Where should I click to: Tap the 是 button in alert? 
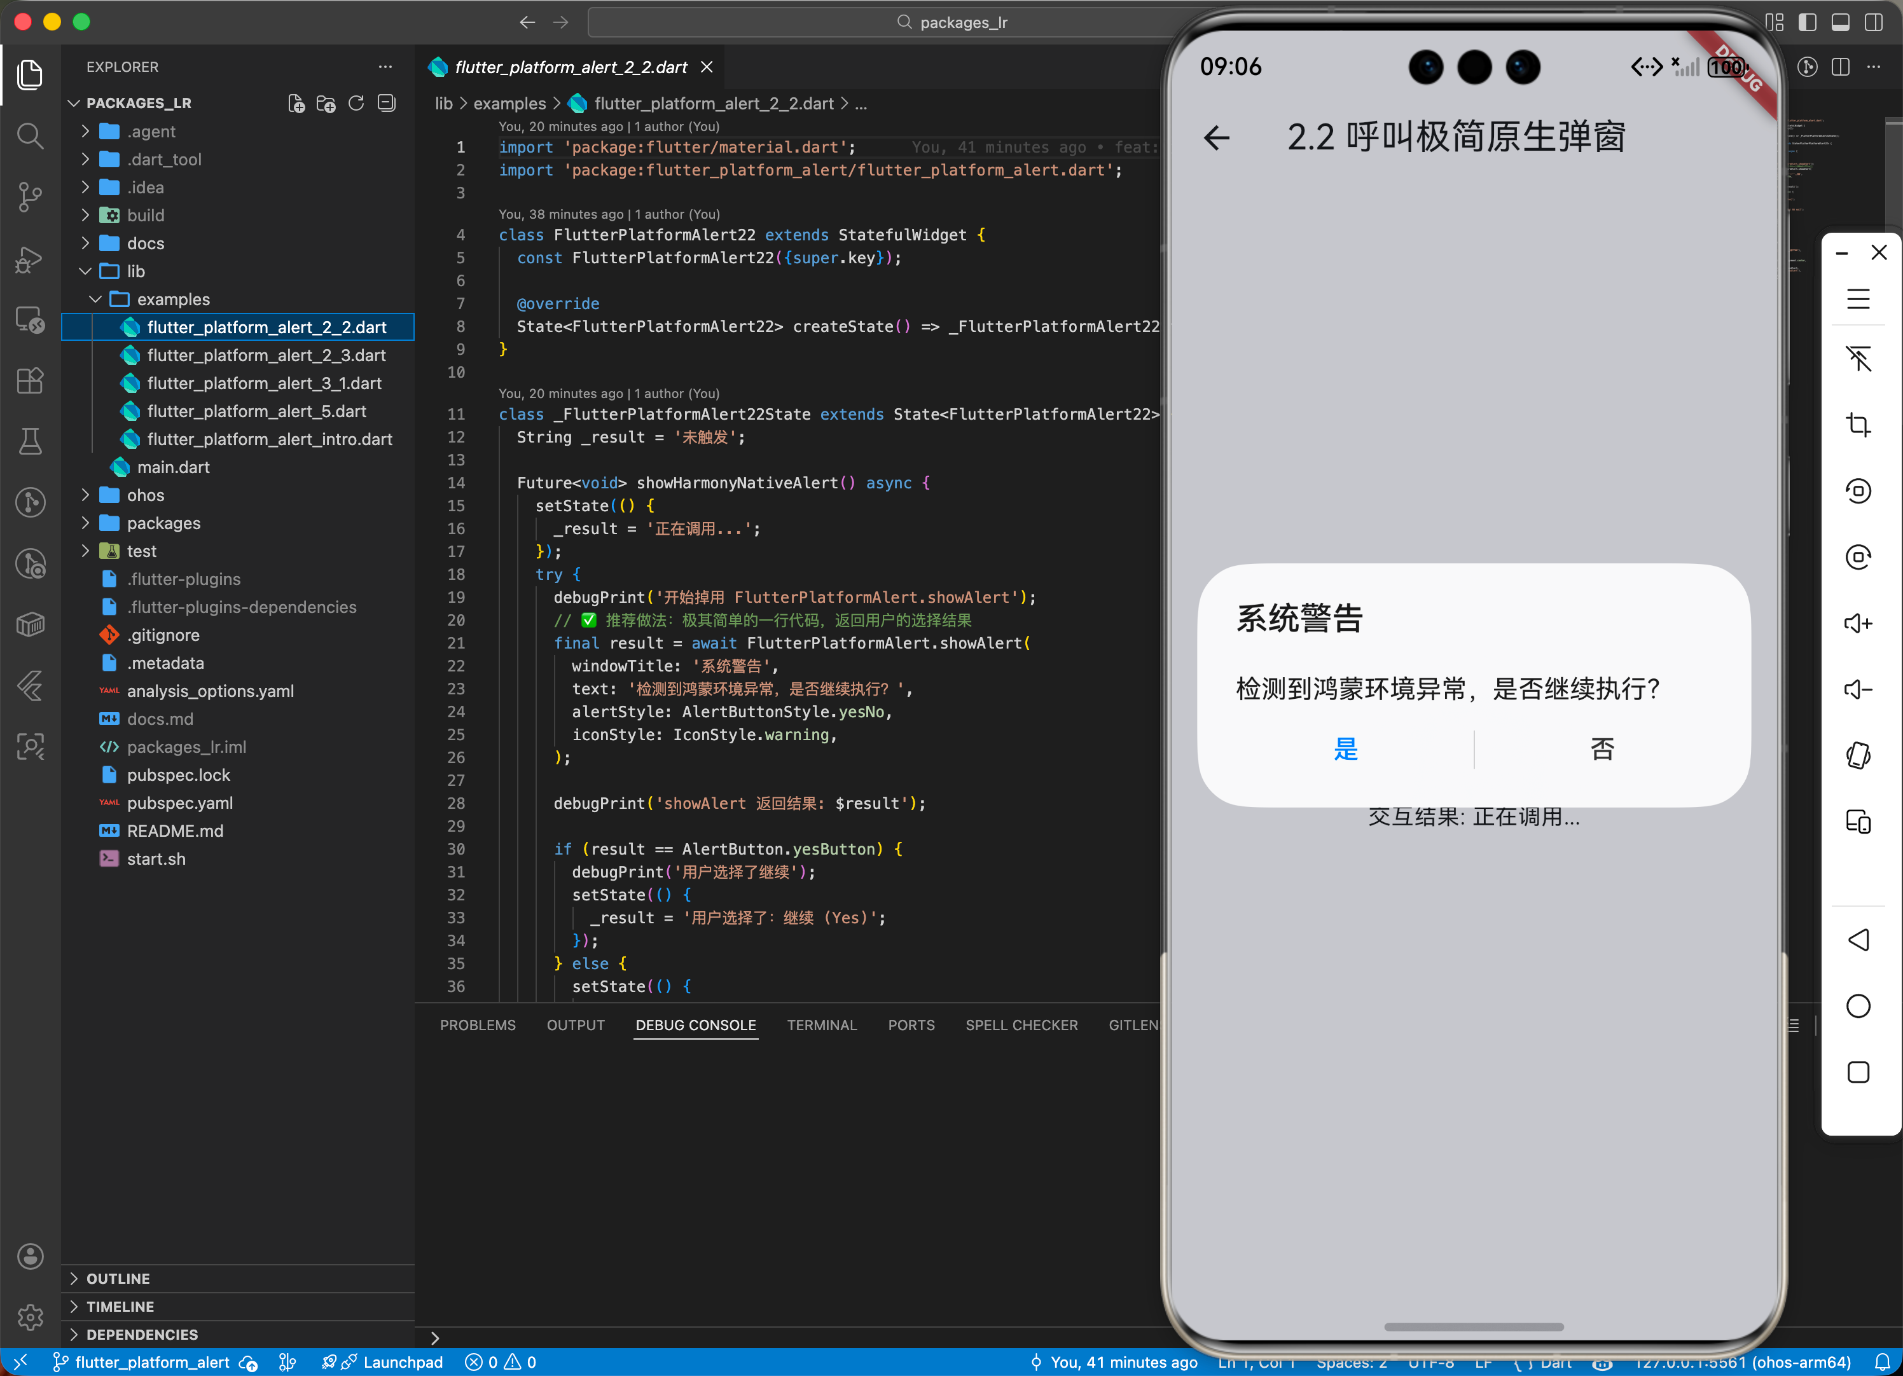coord(1345,748)
